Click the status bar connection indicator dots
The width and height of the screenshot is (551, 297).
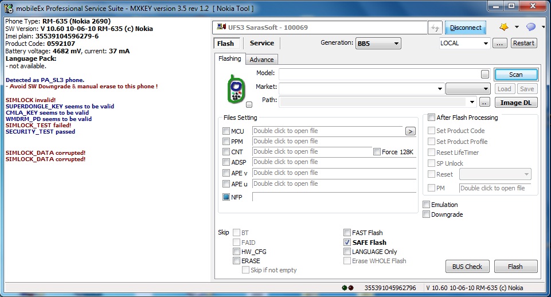tap(347, 287)
